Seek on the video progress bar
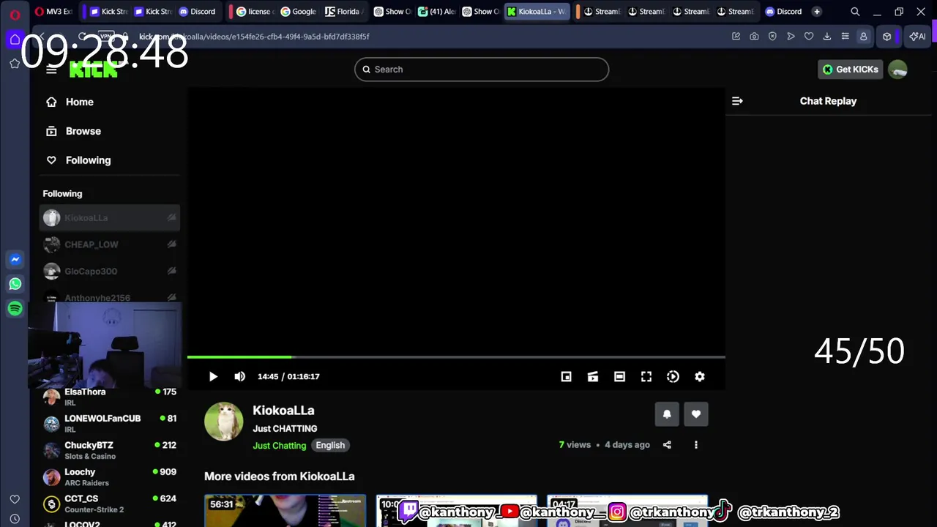 [456, 357]
